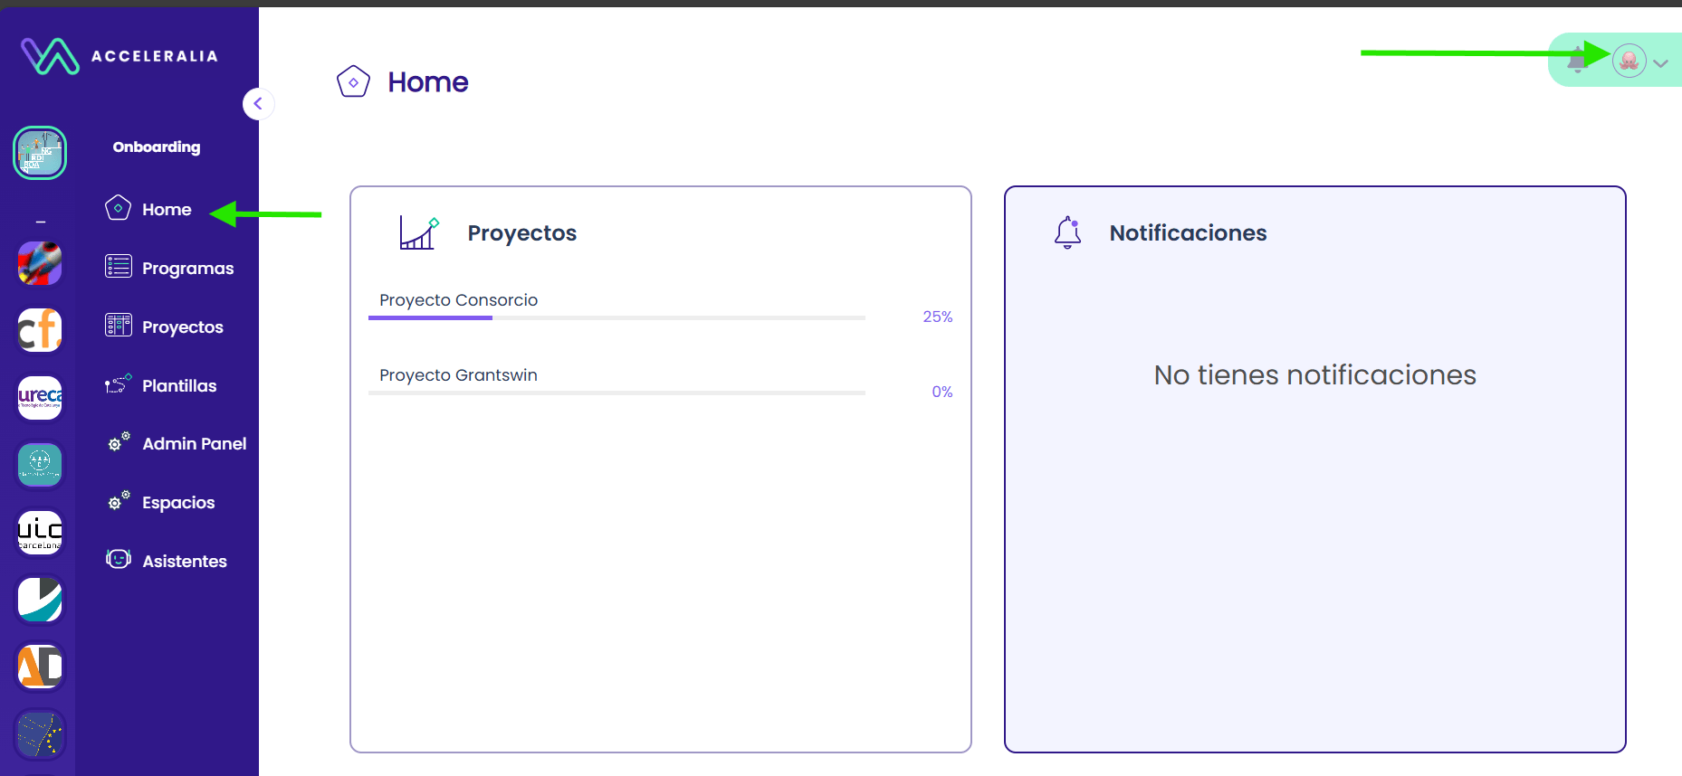Image resolution: width=1682 pixels, height=776 pixels.
Task: Click the Proyecto Grantswin progress bar
Action: [x=616, y=393]
